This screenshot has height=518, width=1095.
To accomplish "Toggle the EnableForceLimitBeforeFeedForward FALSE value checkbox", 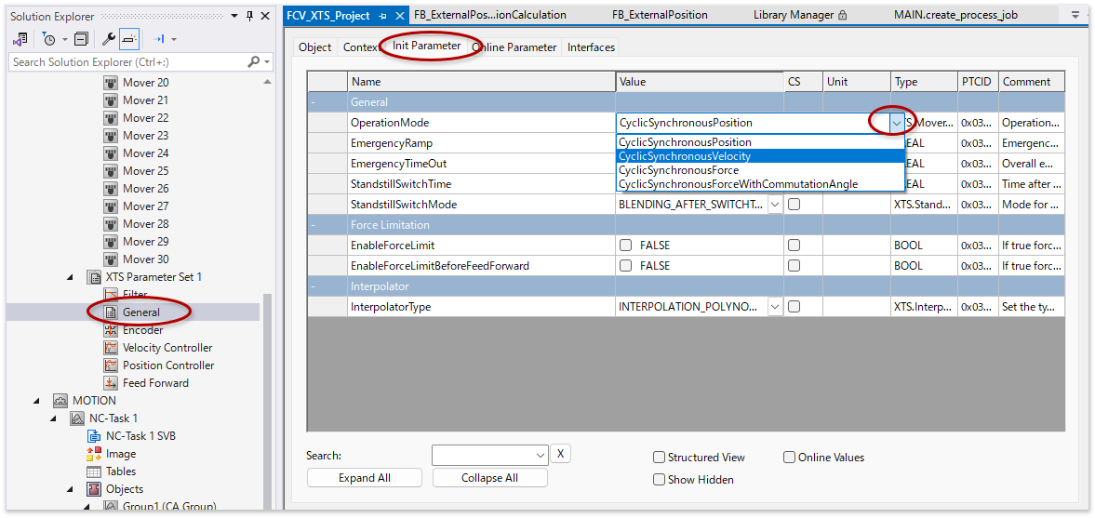I will click(x=626, y=266).
